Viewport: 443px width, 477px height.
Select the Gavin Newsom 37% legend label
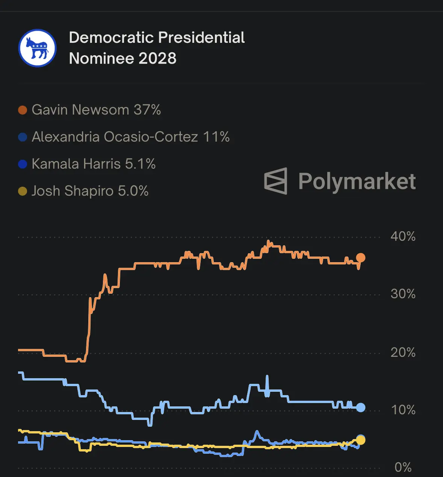pos(96,110)
